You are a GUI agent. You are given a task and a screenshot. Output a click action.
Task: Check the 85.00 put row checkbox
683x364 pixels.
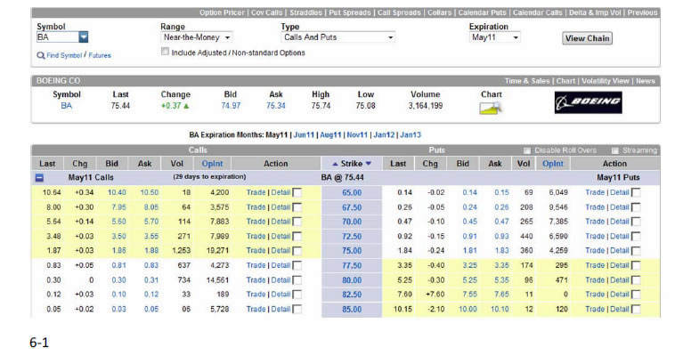tap(636, 310)
